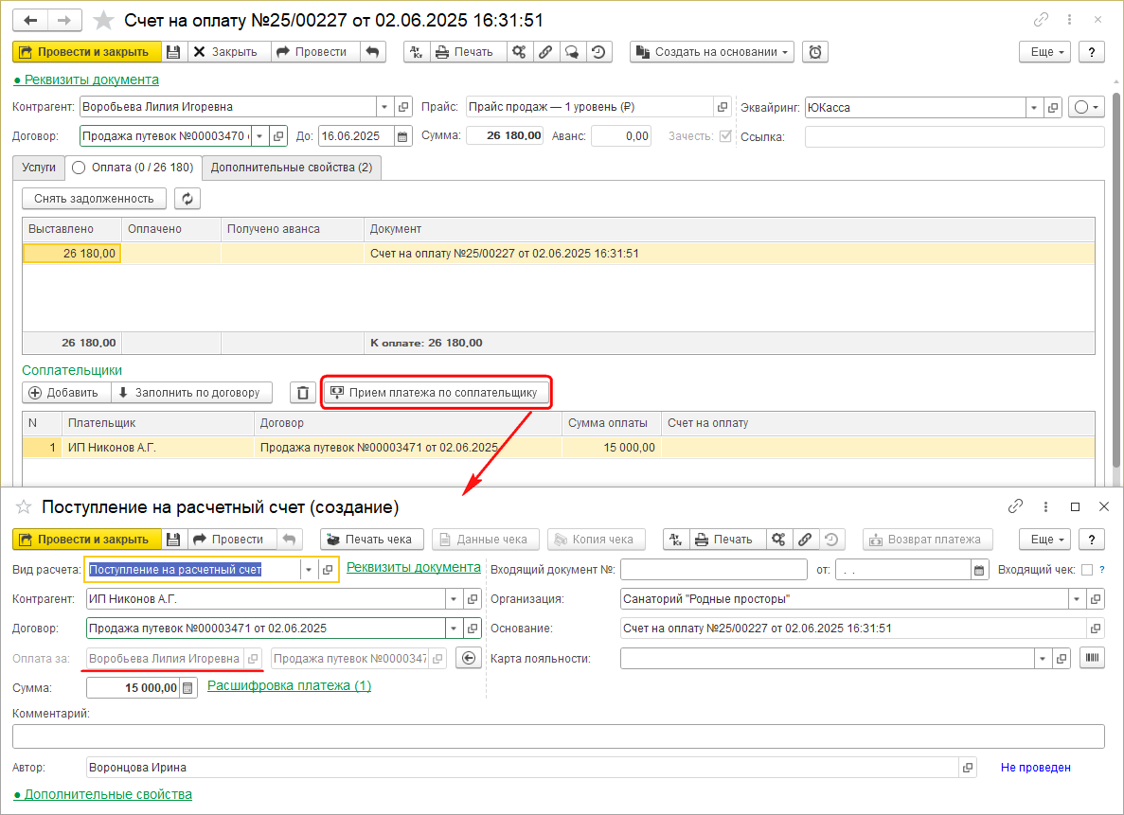
Task: Delete co-payer row with trash icon
Action: point(301,393)
